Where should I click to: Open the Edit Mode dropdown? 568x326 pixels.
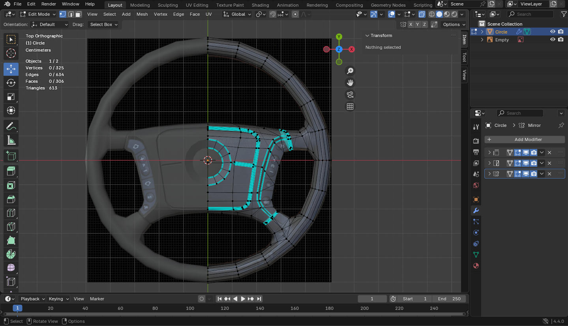(38, 14)
